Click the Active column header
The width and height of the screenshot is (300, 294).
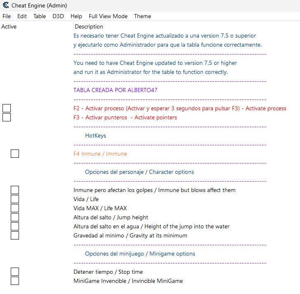(9, 26)
